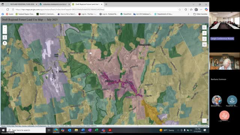
Task: Open the basemap gallery icon
Action: [x=204, y=45]
